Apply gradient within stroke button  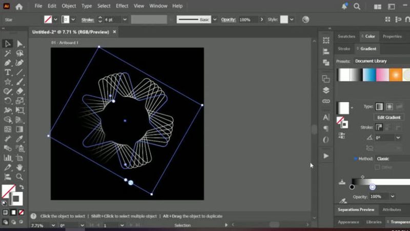[379, 127]
